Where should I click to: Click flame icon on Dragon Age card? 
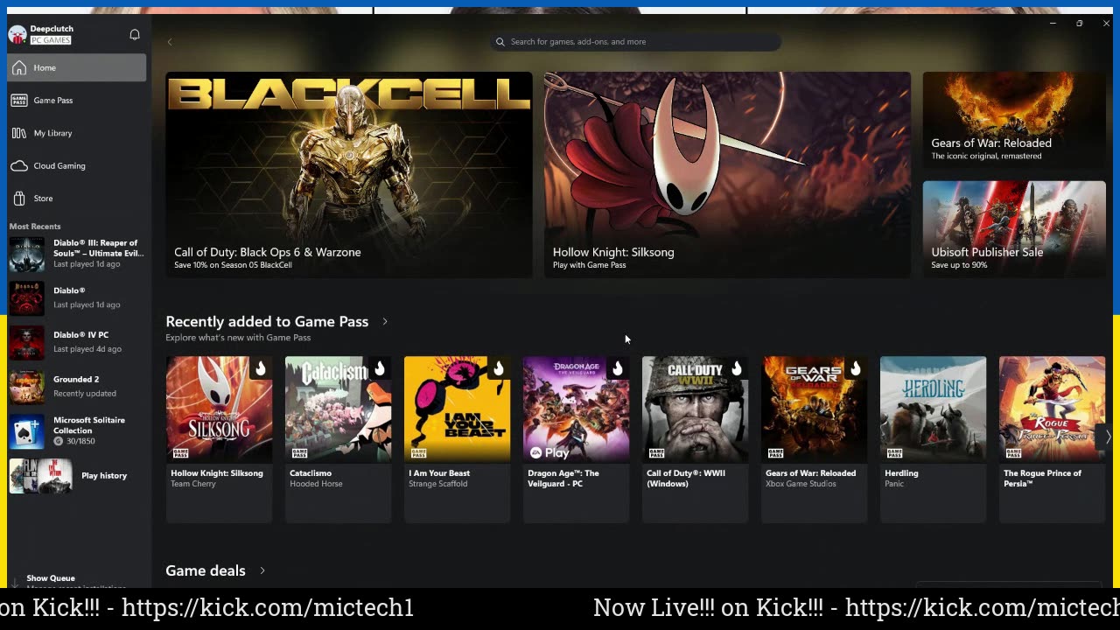tap(617, 369)
